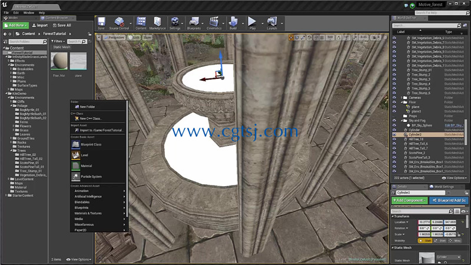Open Location type dropdown arrow

pos(407,222)
